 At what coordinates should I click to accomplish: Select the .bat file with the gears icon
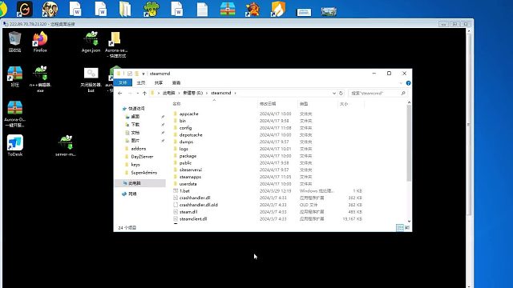point(91,79)
